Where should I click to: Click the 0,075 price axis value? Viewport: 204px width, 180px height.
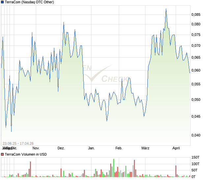[196, 35]
